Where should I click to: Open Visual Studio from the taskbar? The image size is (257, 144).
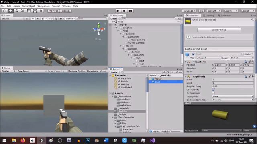[152, 140]
